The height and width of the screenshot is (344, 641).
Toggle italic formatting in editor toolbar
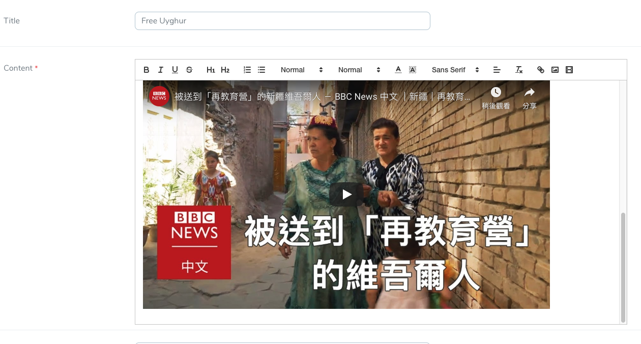pos(161,70)
